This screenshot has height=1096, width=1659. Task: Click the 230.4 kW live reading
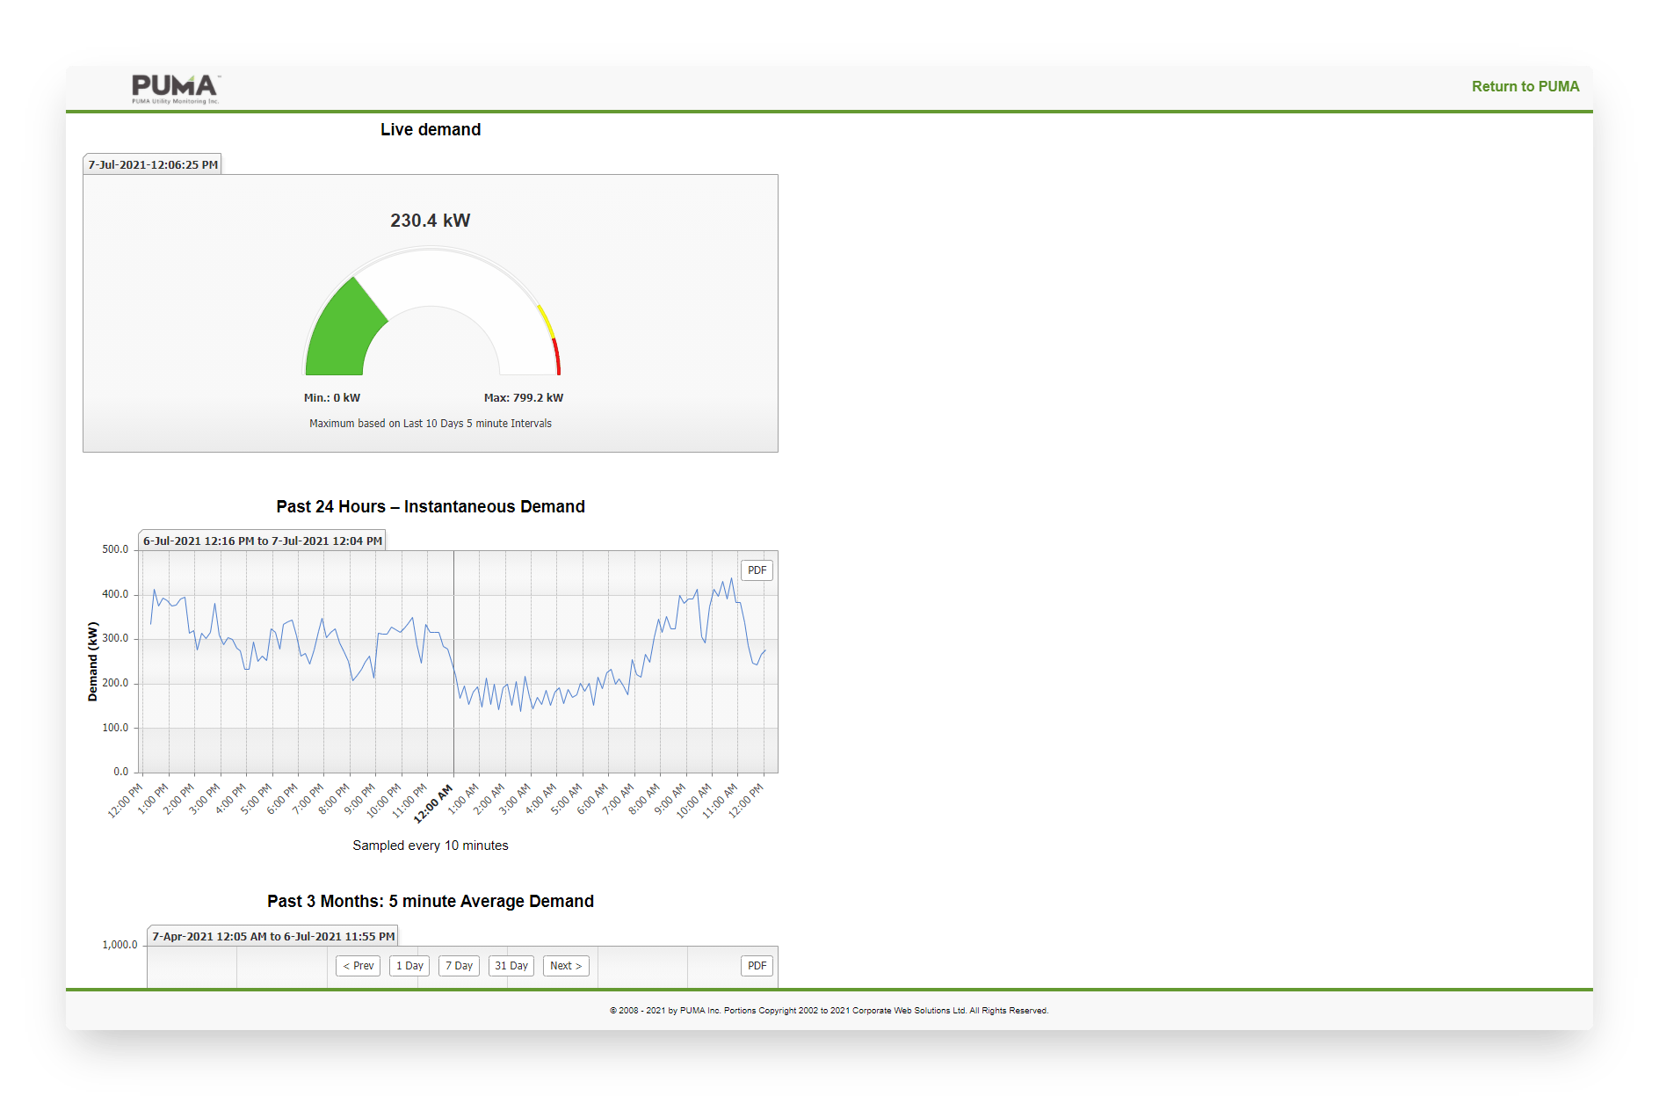coord(431,221)
